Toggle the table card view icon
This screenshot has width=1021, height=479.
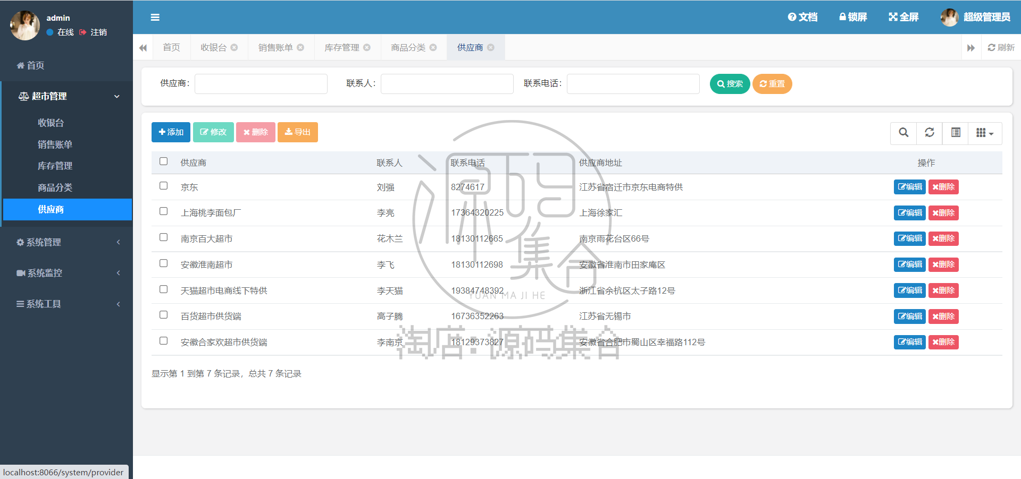point(956,133)
